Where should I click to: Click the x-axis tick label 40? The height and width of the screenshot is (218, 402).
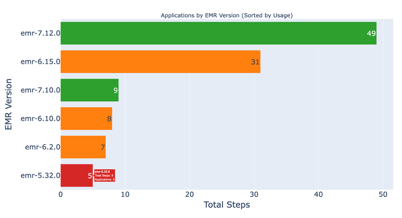tap(318, 194)
